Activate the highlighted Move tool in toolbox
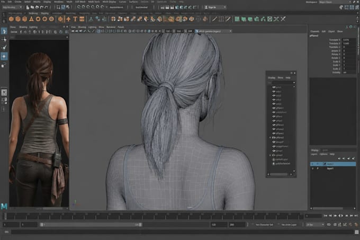The image size is (360, 240). (4, 56)
